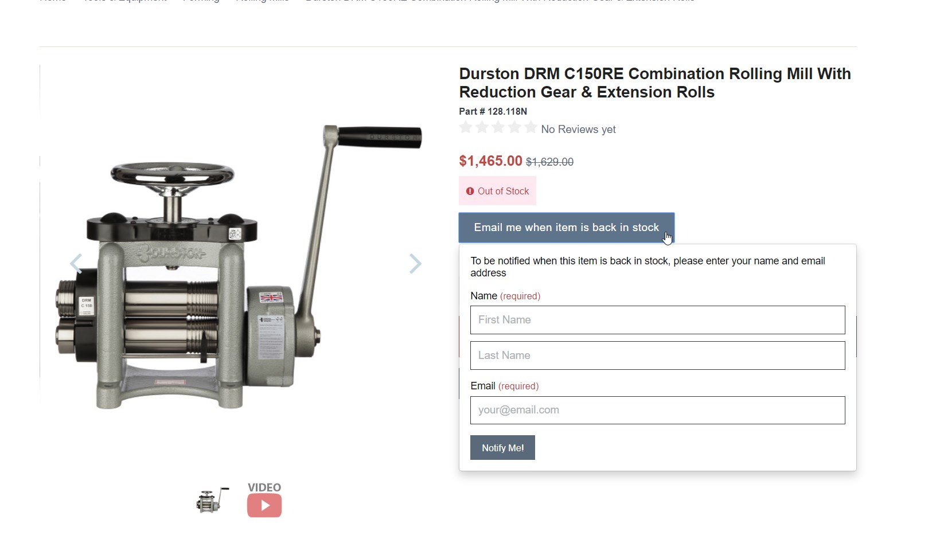This screenshot has width=936, height=543.
Task: Select the rolling mill thumbnail image
Action: [212, 500]
